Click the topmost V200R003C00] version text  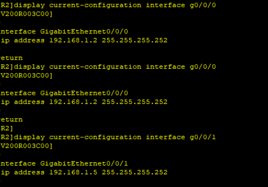(27, 14)
